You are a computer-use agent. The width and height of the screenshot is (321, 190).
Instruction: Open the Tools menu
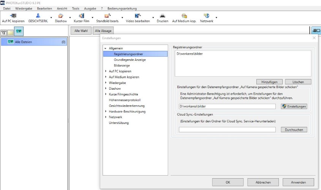pyautogui.click(x=76, y=8)
